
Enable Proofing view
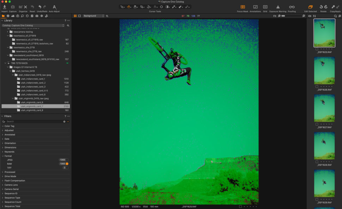tap(292, 7)
